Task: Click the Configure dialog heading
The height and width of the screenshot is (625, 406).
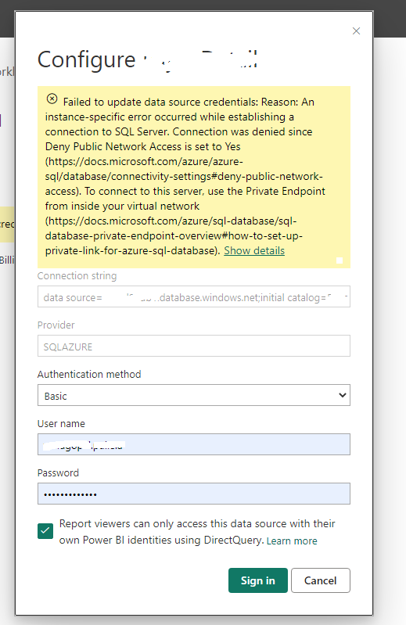Action: 147,60
